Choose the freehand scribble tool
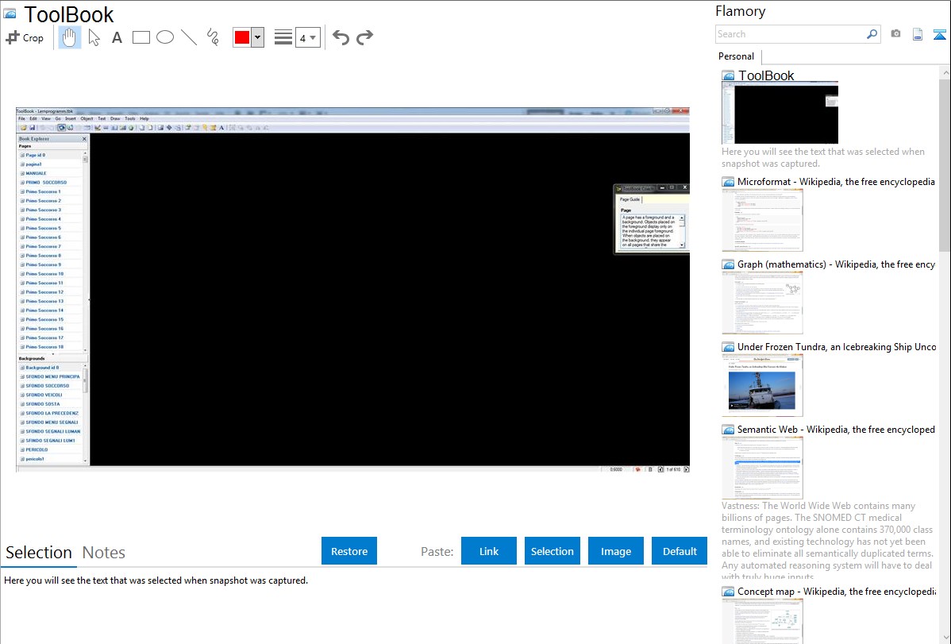This screenshot has width=951, height=644. 213,37
